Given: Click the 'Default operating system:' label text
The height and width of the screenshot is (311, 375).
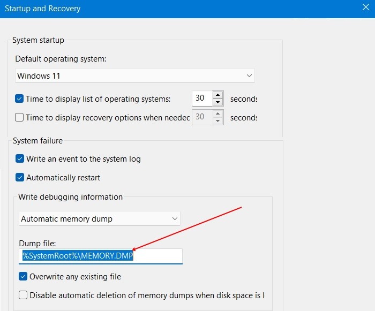Looking at the screenshot, I should [61, 59].
